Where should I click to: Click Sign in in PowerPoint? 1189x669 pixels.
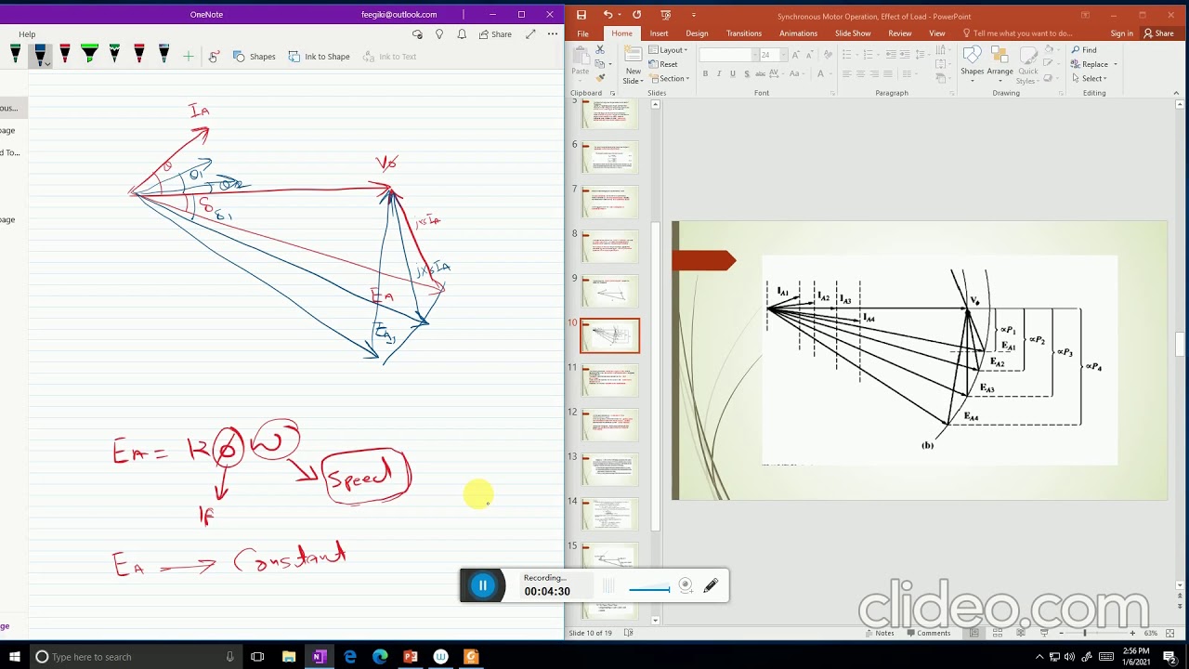point(1121,33)
